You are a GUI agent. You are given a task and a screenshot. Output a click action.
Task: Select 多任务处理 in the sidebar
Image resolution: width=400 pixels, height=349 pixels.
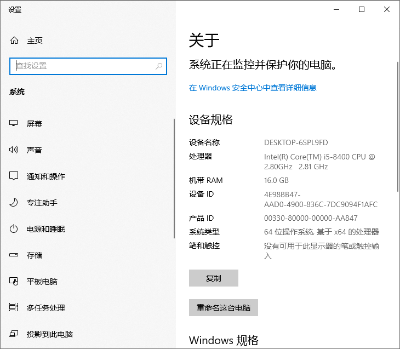point(87,308)
